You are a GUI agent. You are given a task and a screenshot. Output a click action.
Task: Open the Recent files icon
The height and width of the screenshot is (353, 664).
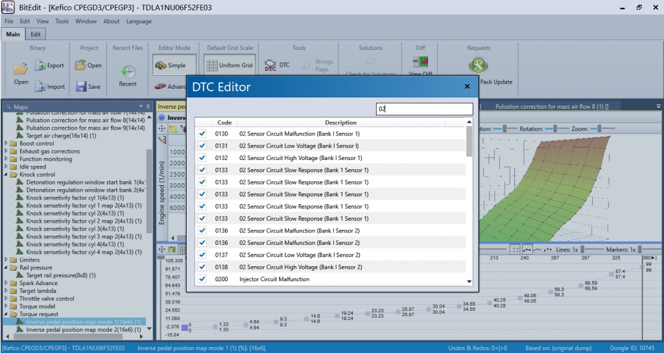pyautogui.click(x=128, y=72)
